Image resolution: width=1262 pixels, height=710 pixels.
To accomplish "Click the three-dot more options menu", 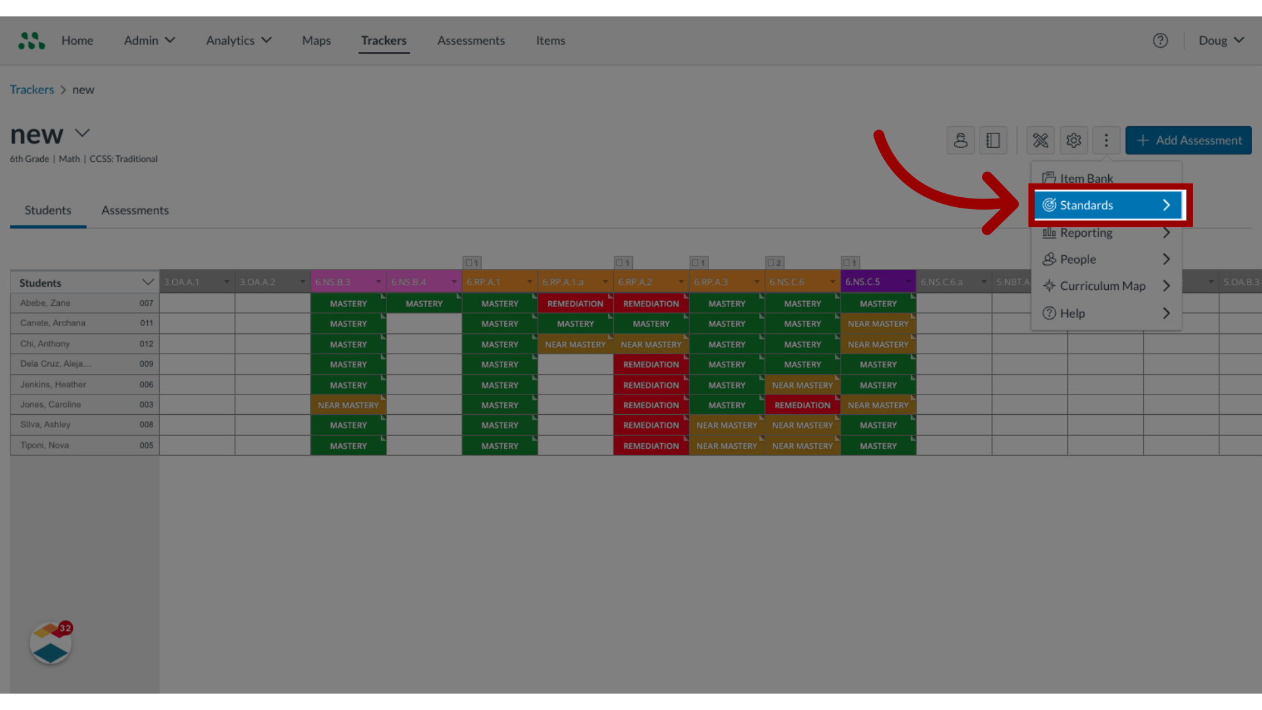I will [x=1106, y=141].
